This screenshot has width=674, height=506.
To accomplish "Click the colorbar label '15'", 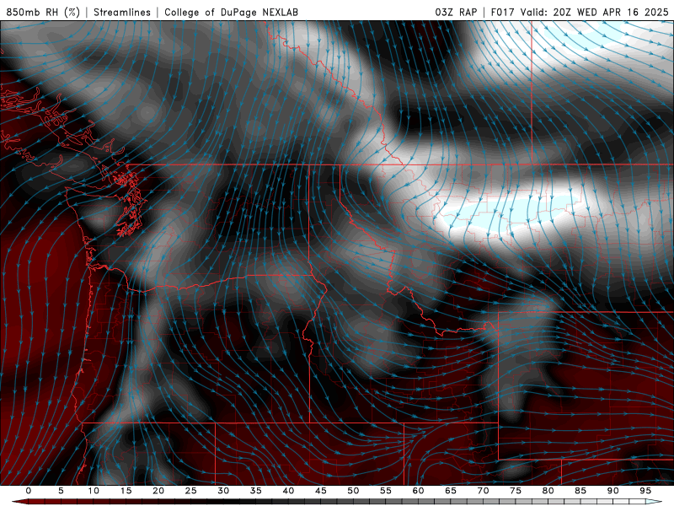I will click(126, 491).
